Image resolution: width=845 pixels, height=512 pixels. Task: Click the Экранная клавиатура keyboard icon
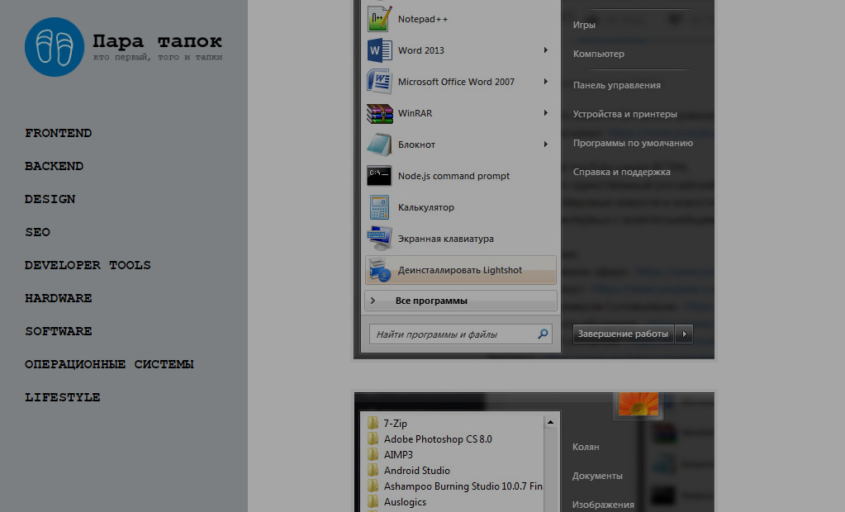click(379, 238)
